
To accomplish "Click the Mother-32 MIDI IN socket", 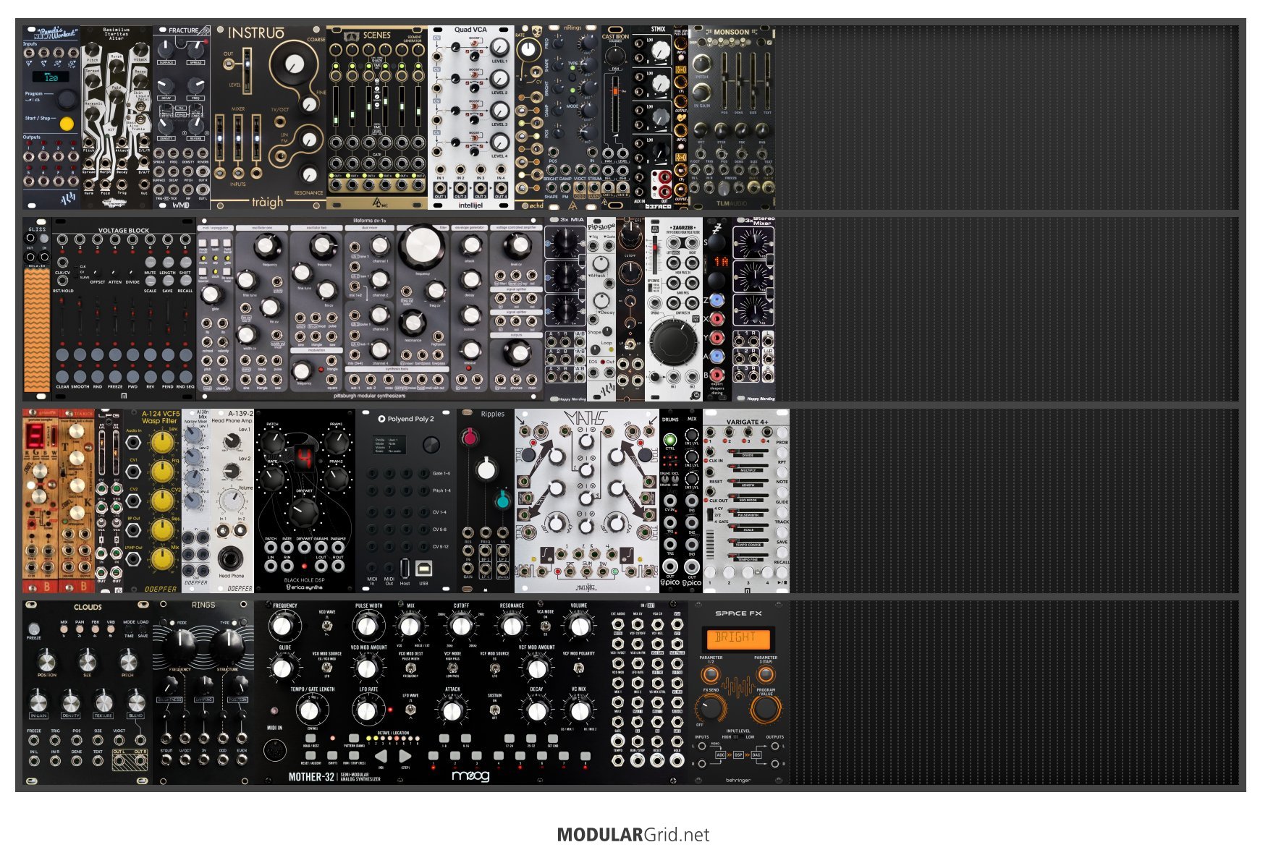I will (x=275, y=749).
